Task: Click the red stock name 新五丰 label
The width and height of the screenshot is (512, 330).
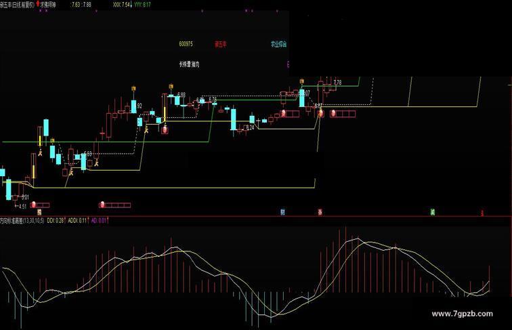Action: click(x=221, y=45)
